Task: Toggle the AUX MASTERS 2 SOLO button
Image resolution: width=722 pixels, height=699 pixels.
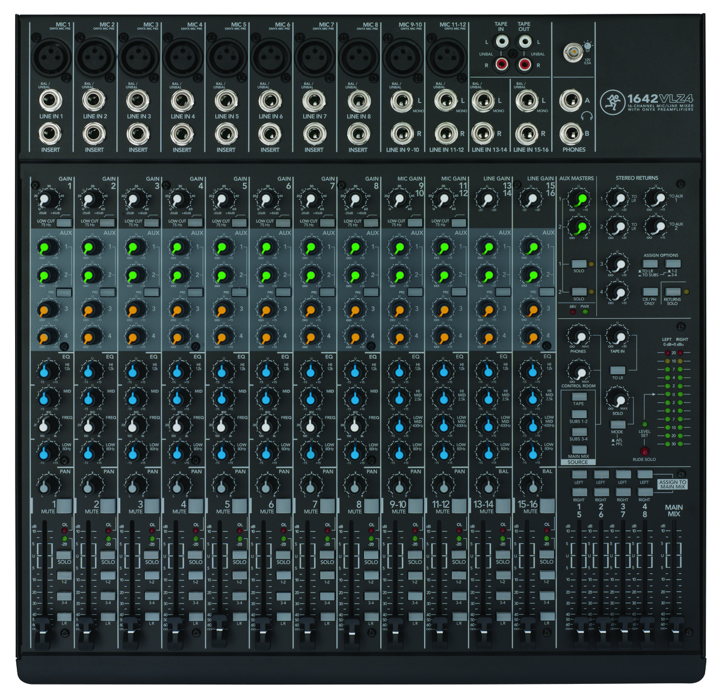Action: tap(579, 292)
